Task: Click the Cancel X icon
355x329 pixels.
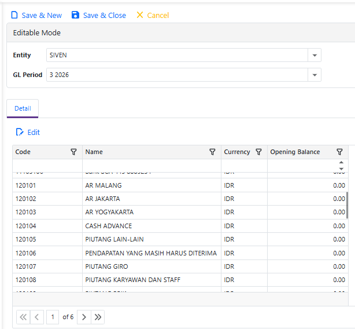Action: [140, 15]
